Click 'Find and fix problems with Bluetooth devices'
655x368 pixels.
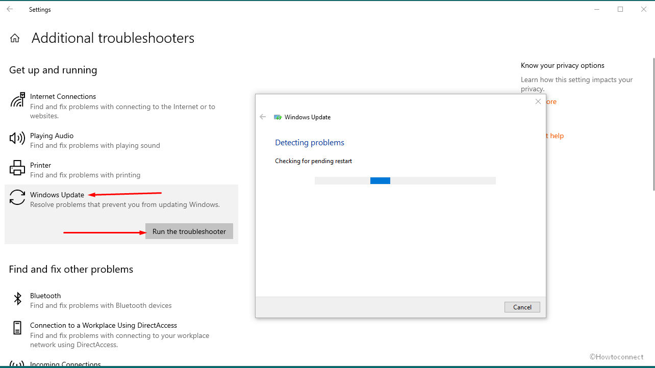pyautogui.click(x=101, y=305)
